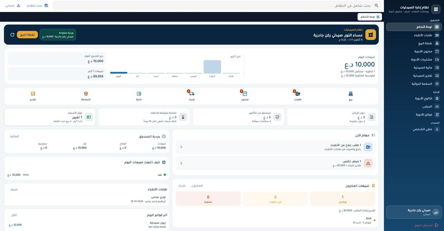Click the الكل link in آخر فواتير اليوم
The width and height of the screenshot is (444, 231).
tap(14, 215)
